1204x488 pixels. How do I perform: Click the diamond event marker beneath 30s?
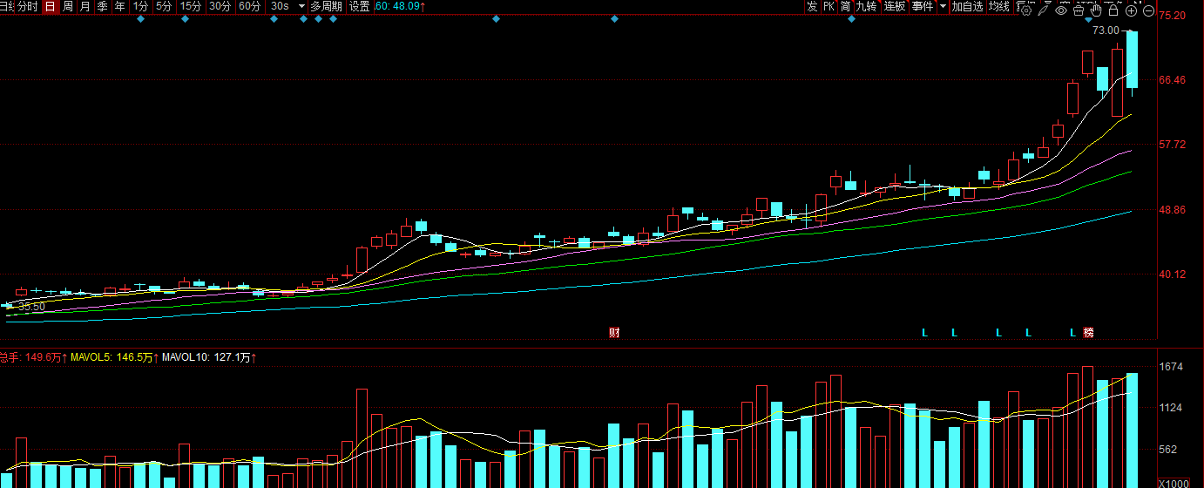(x=274, y=19)
